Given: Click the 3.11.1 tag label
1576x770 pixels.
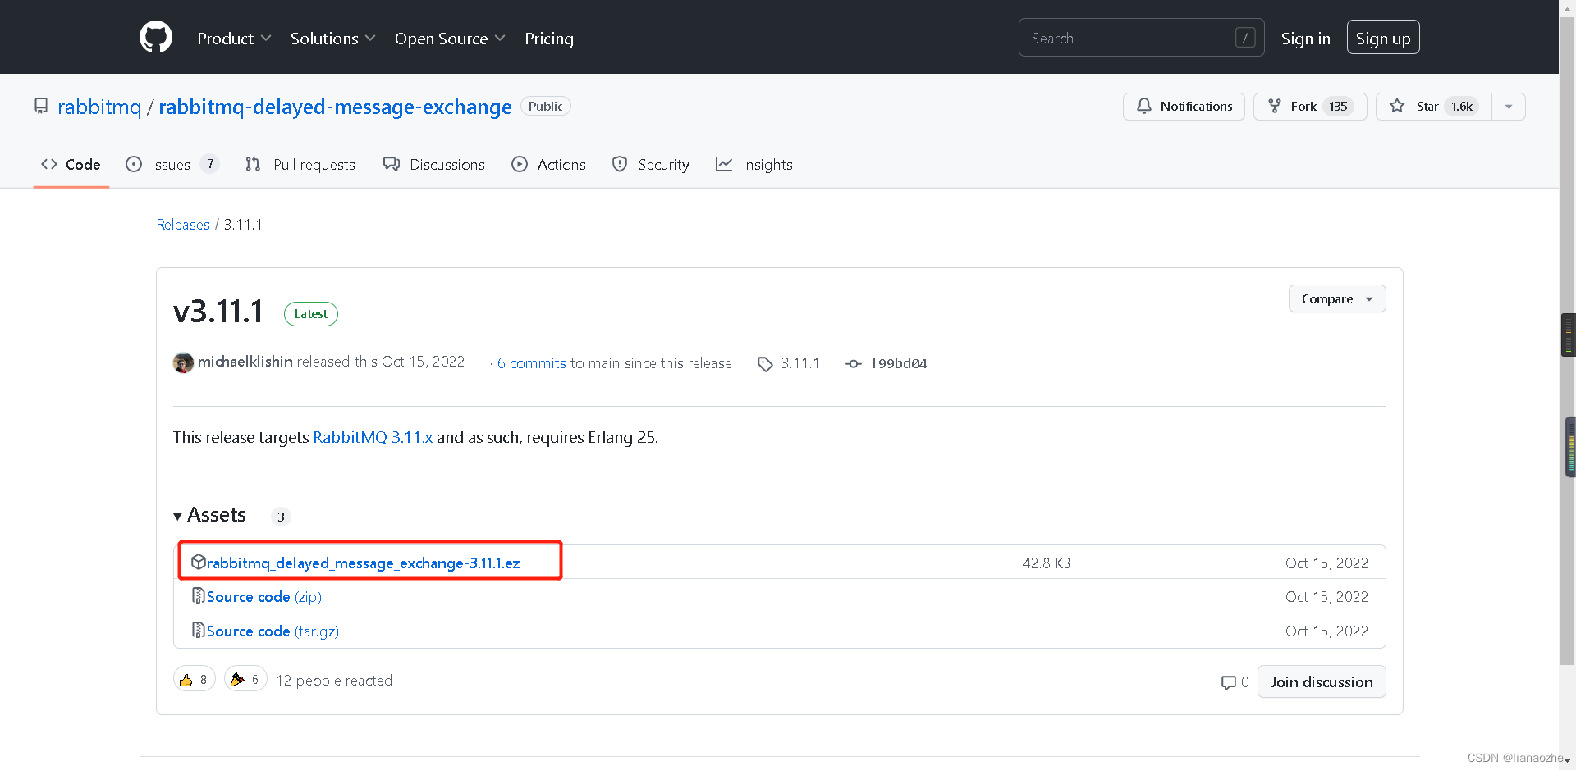Looking at the screenshot, I should 800,363.
